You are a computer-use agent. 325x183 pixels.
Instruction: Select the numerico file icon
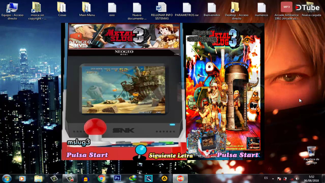click(262, 9)
